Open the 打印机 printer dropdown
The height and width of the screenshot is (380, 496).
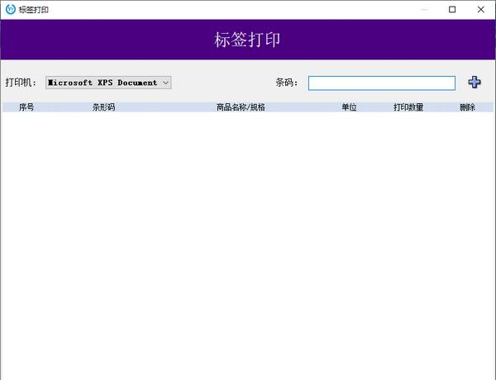(108, 83)
